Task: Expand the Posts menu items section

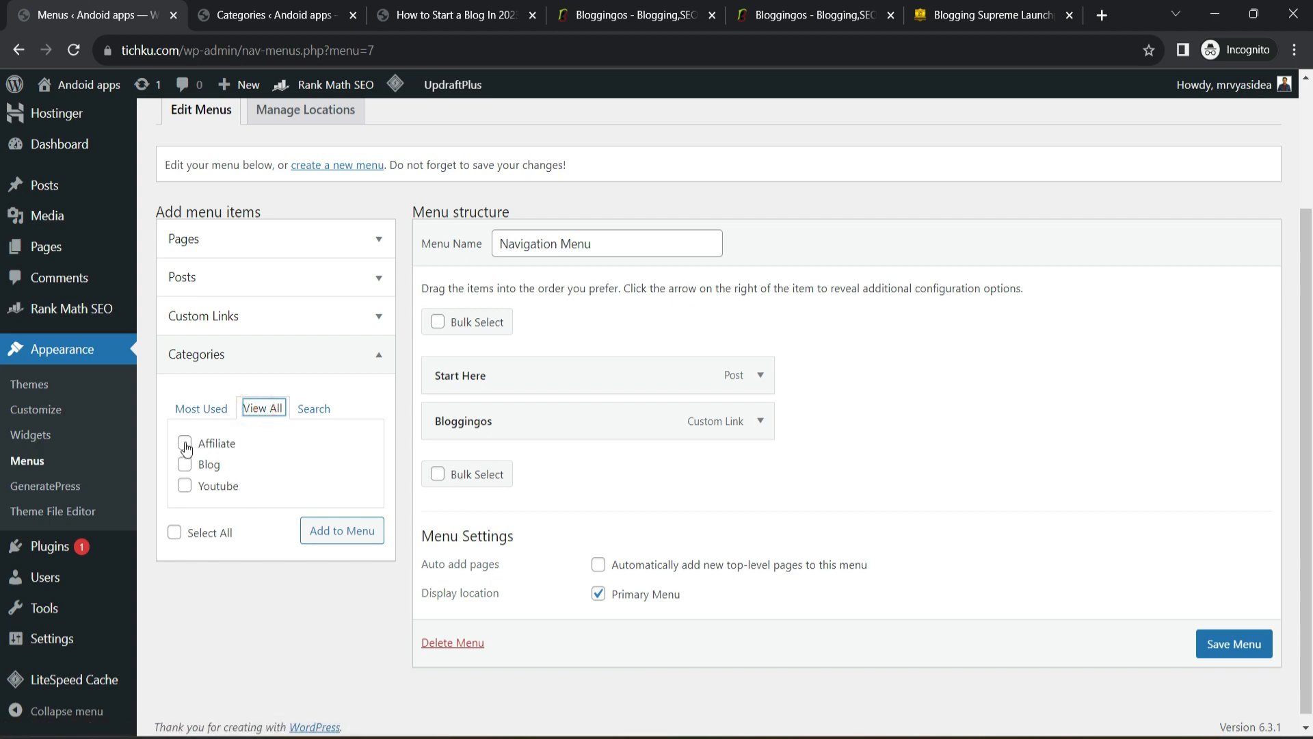Action: click(380, 277)
